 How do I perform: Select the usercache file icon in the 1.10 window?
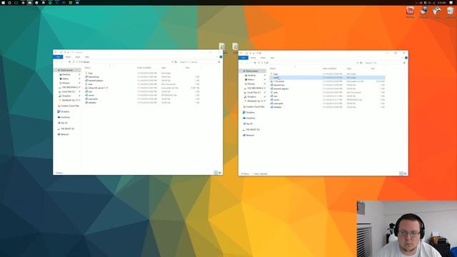coord(271,104)
